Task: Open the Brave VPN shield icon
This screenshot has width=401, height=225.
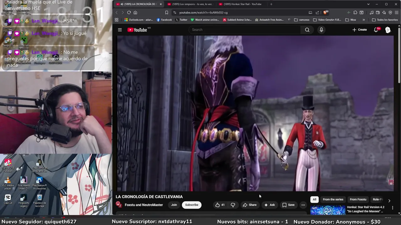Action: click(390, 12)
